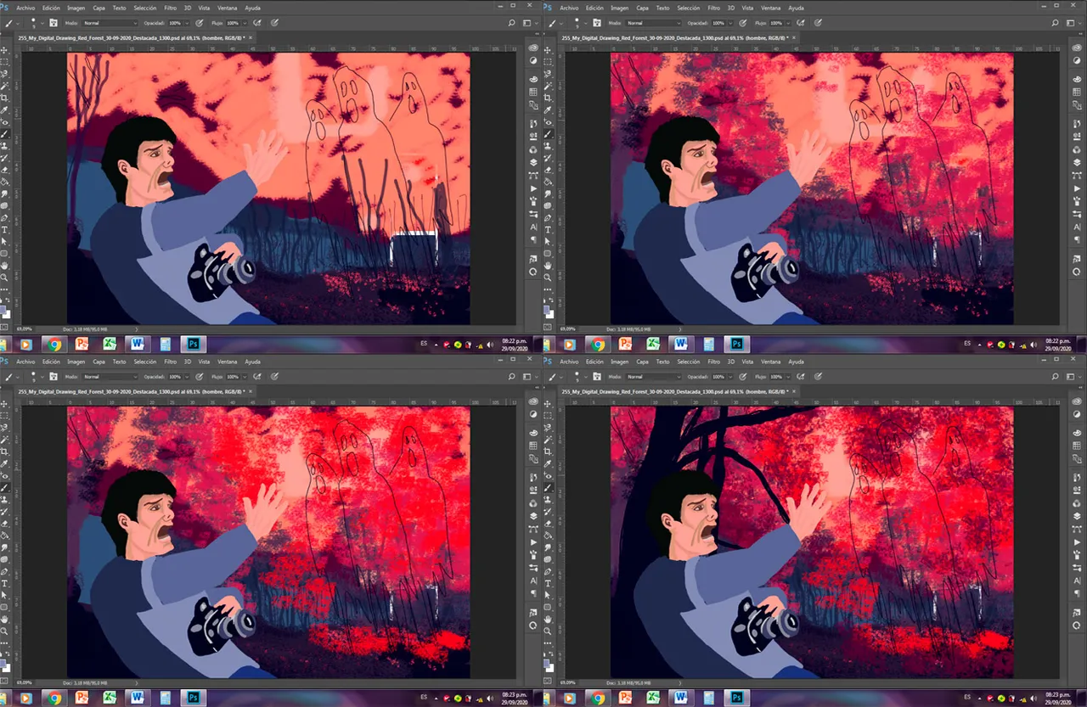1087x707 pixels.
Task: Toggle pressure for opacity in top-left window
Action: (x=200, y=23)
